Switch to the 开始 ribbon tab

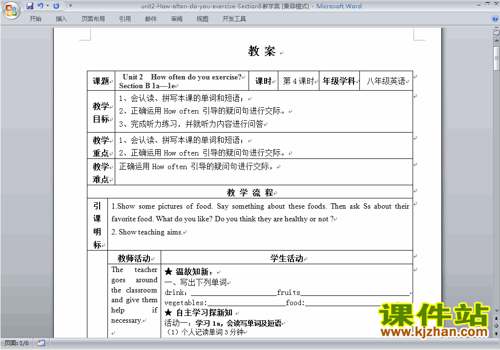coord(35,19)
